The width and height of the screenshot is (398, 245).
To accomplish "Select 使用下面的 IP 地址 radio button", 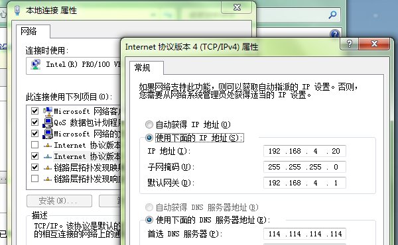I will pyautogui.click(x=149, y=138).
